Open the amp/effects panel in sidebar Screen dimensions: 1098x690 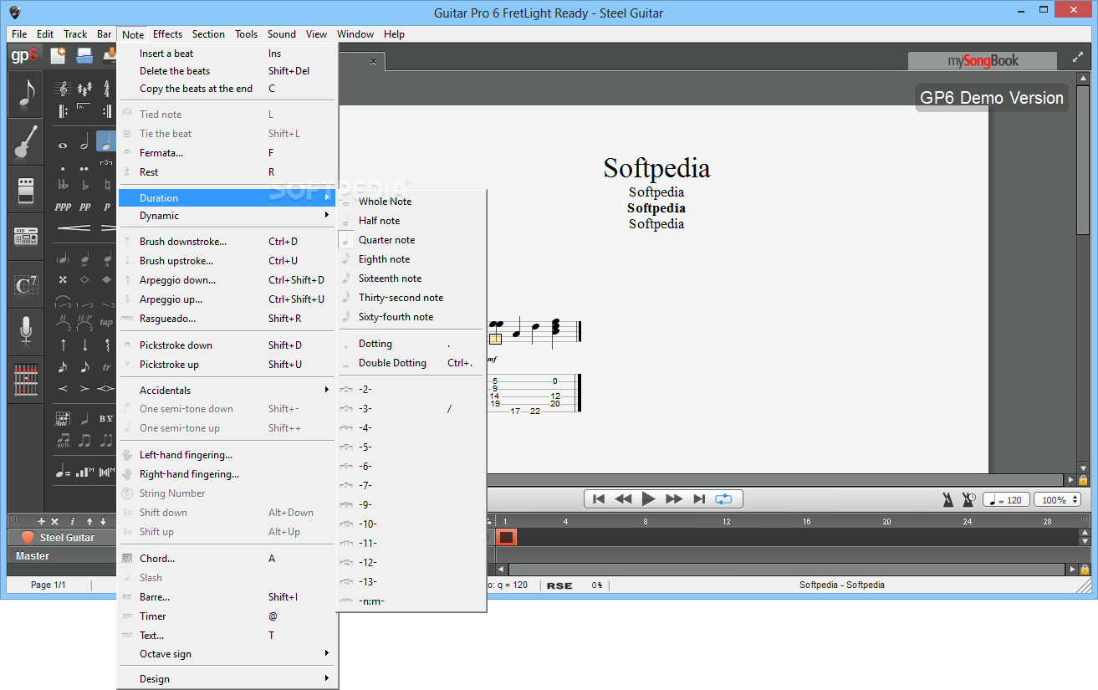[x=26, y=190]
